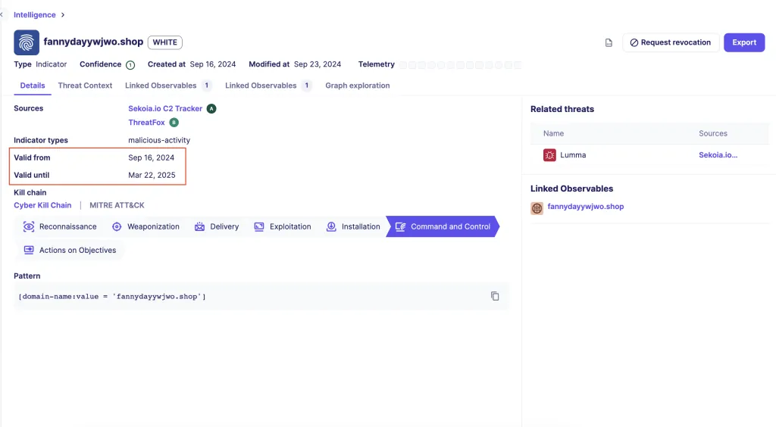Open the Intelligence breadcrumb link

[35, 15]
